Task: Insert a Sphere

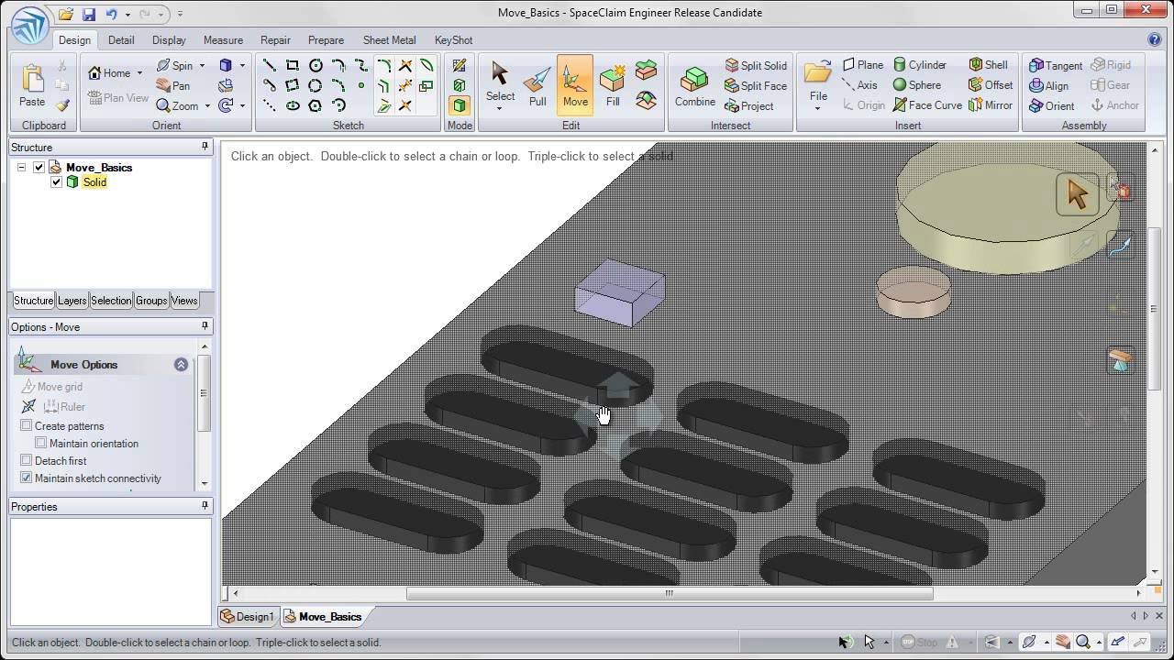Action: click(917, 85)
